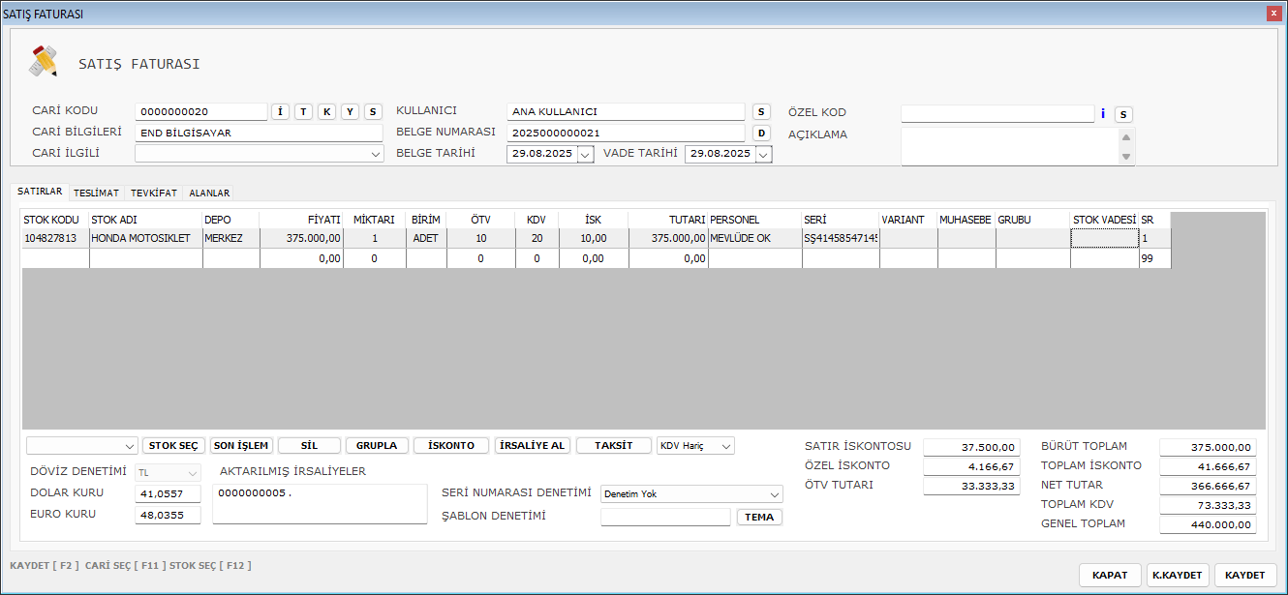Screen dimensions: 1288x595
Task: Expand the Vade Tarihi date dropdown
Action: (763, 154)
